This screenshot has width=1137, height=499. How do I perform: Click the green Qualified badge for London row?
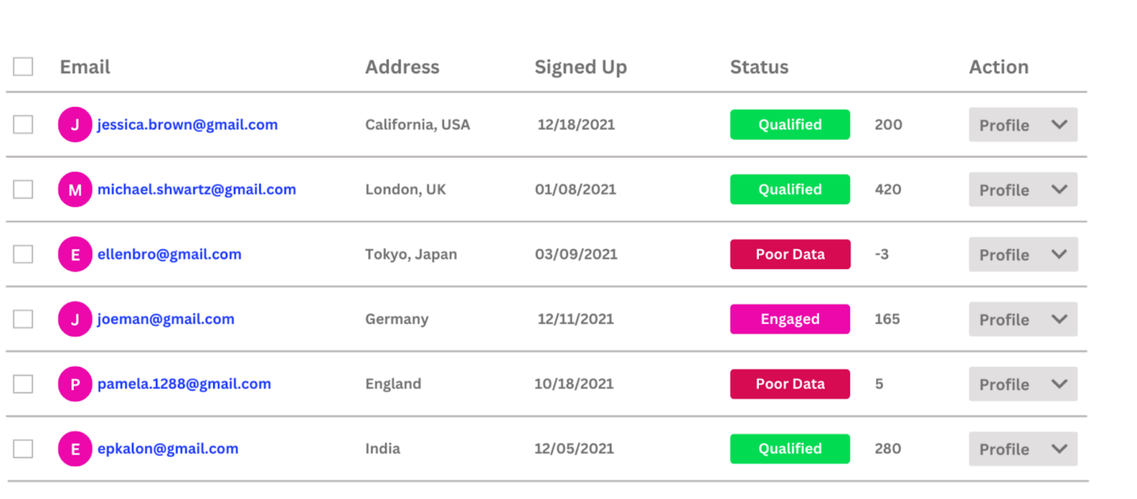(790, 190)
